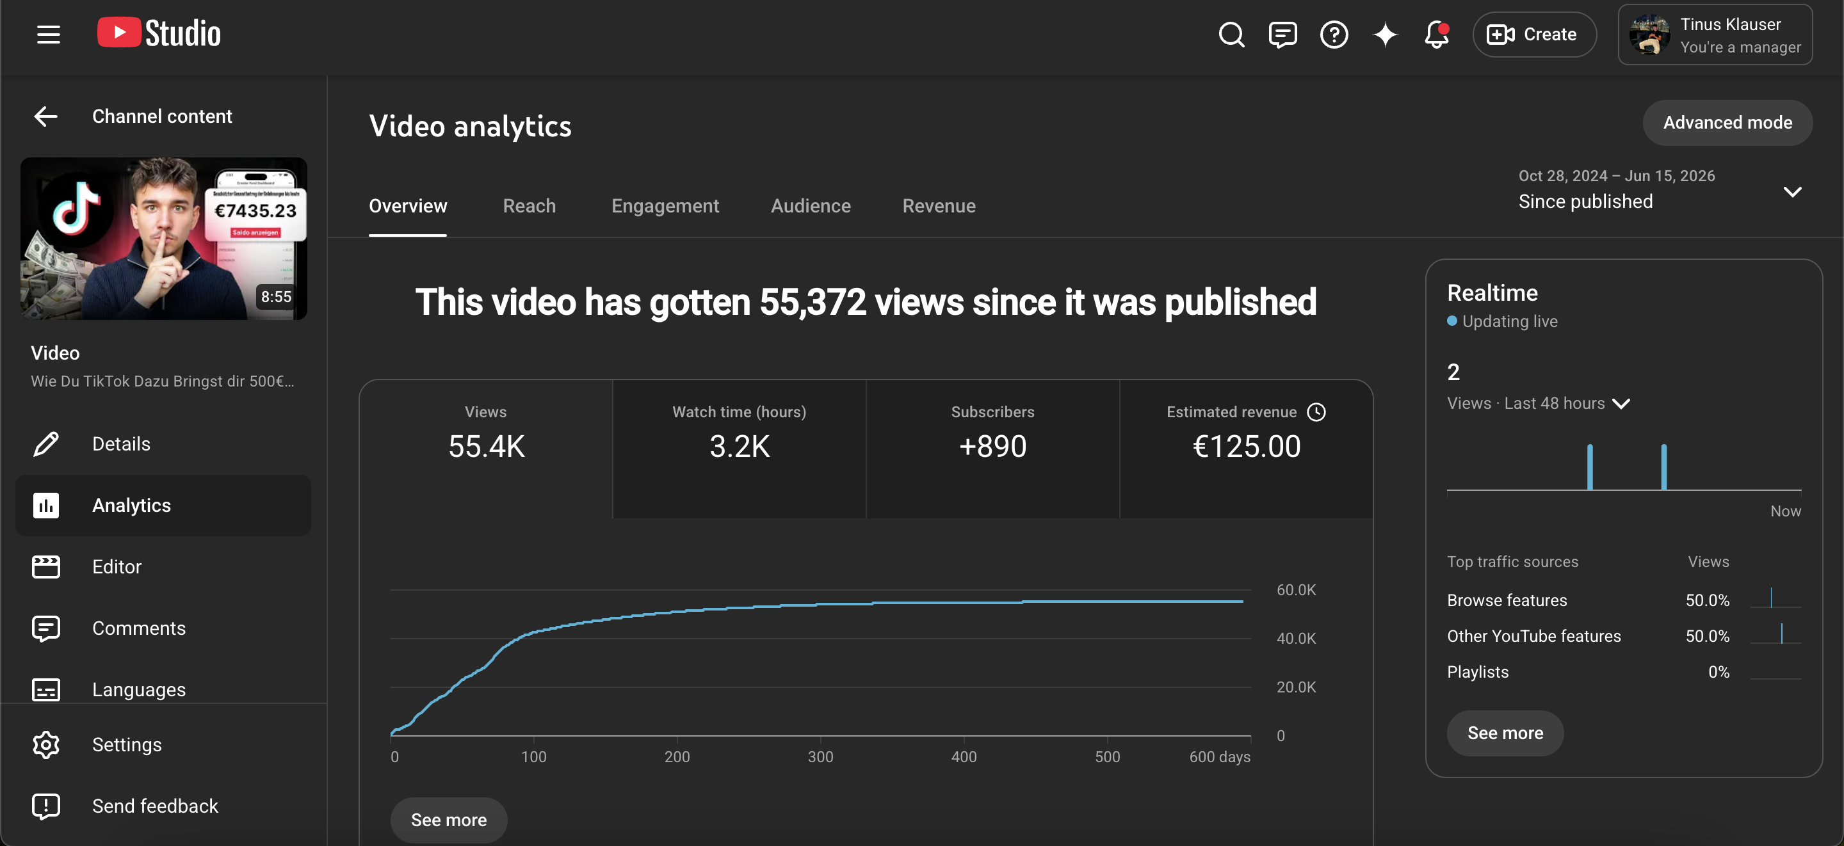Select the Subscribers metric card
The width and height of the screenshot is (1844, 846).
(992, 449)
